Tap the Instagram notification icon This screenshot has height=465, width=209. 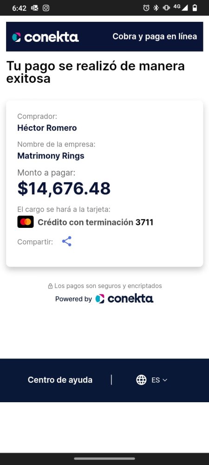(46, 8)
